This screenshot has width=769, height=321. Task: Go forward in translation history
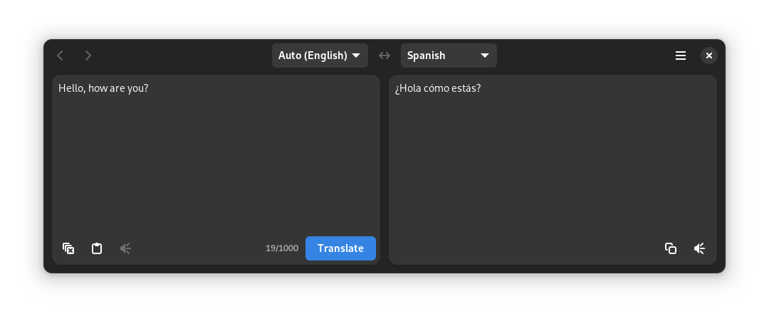[x=88, y=56]
